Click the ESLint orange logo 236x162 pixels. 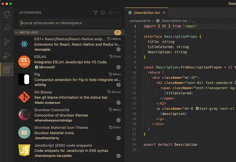coord(24,62)
